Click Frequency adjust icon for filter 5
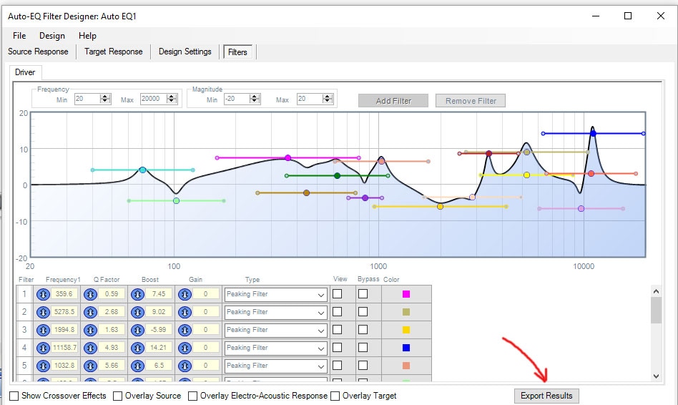 (x=43, y=366)
